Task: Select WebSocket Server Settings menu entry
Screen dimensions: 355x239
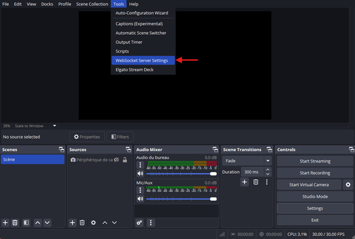Action: tap(143, 60)
